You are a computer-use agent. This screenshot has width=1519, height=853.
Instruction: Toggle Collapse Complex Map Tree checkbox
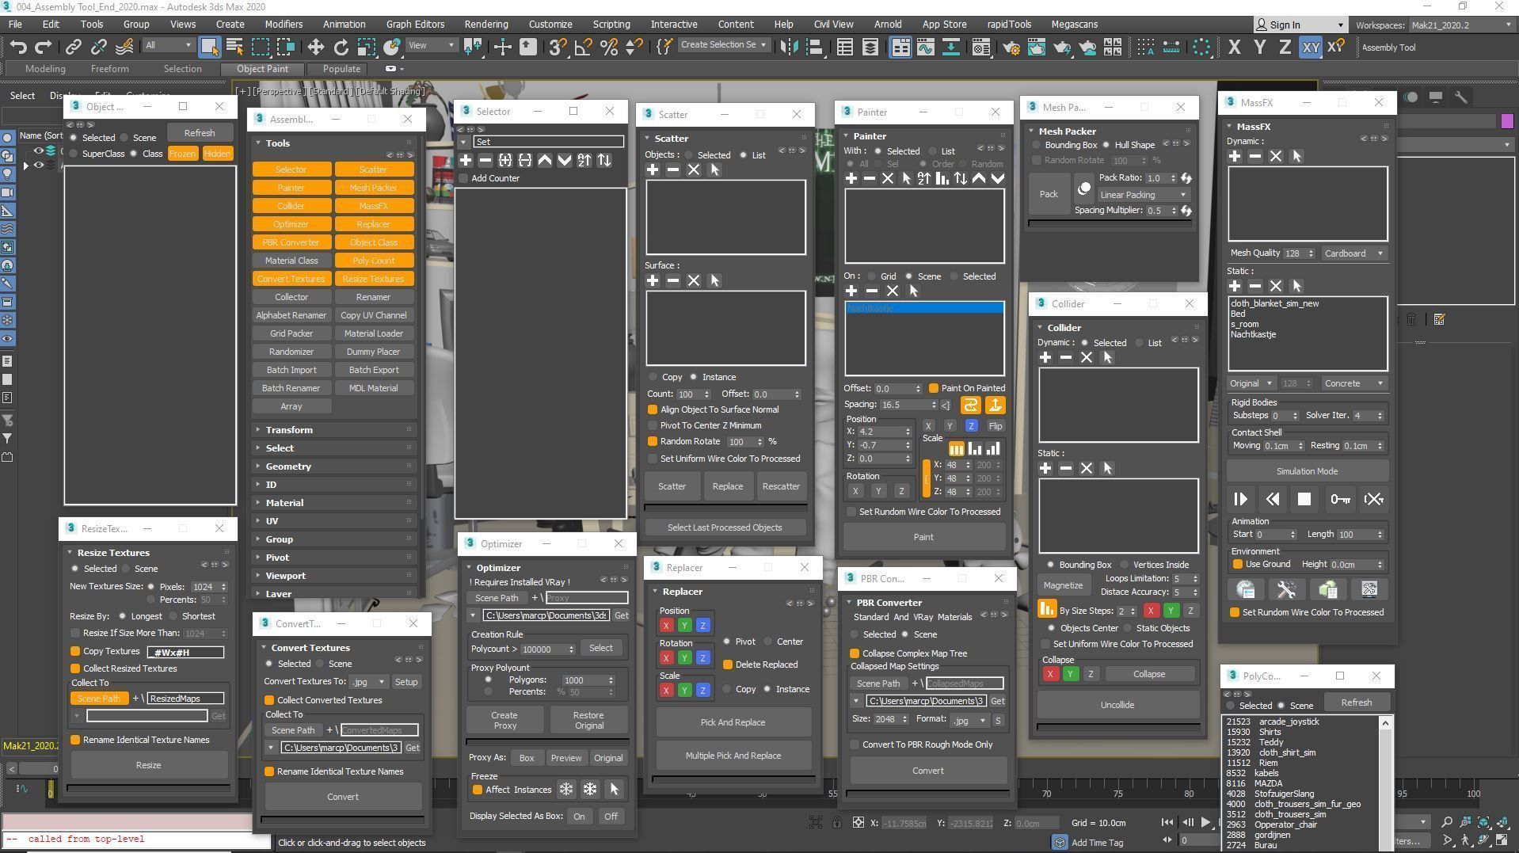855,653
